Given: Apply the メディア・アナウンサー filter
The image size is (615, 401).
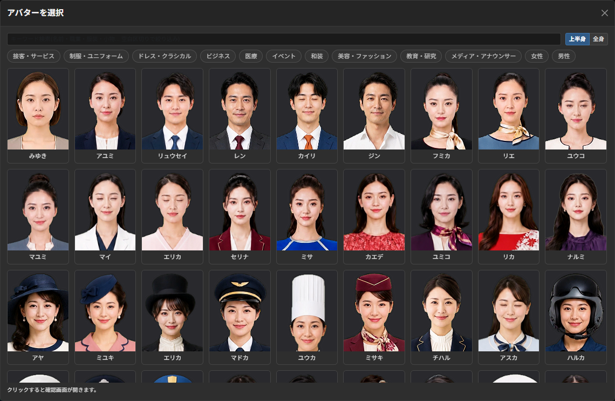Looking at the screenshot, I should coord(483,56).
